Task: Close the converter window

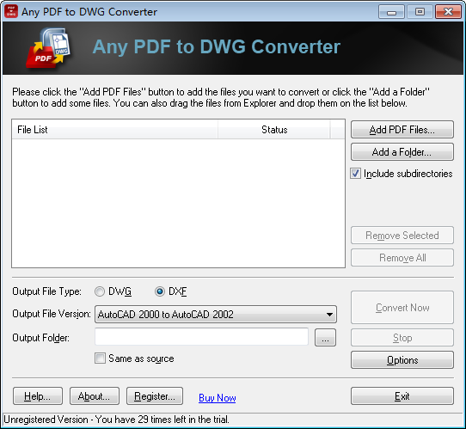Action: coord(448,12)
